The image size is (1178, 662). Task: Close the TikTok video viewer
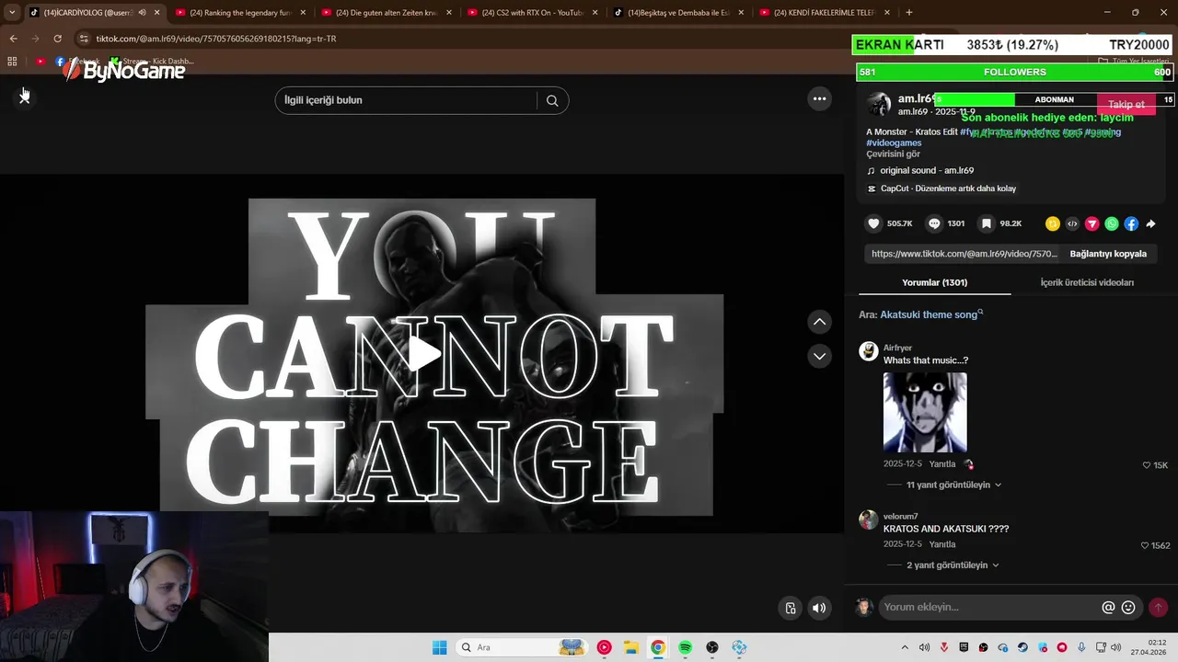point(25,97)
